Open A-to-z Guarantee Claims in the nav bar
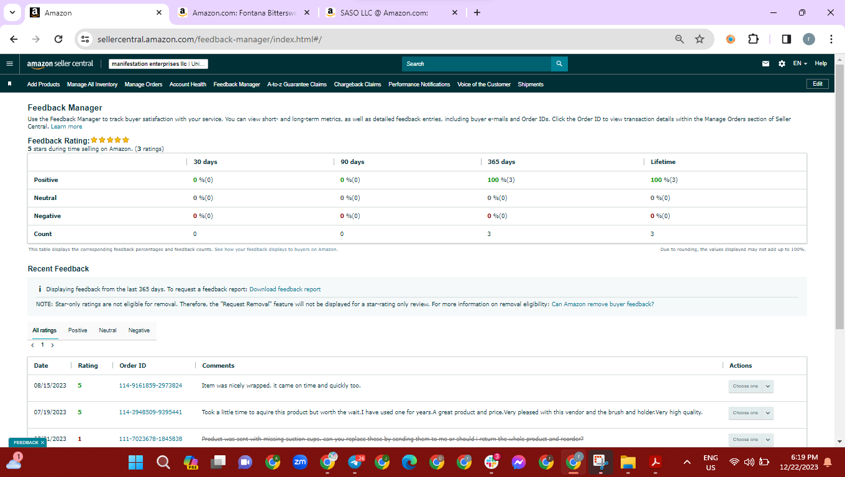Screen dimensions: 845x477 tap(297, 84)
